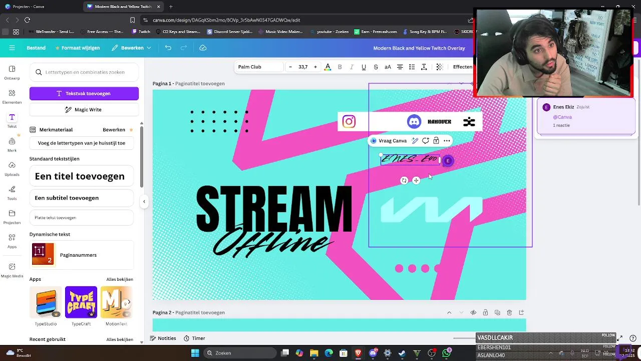The width and height of the screenshot is (641, 361).
Task: Open the Uploads panel
Action: pyautogui.click(x=12, y=168)
